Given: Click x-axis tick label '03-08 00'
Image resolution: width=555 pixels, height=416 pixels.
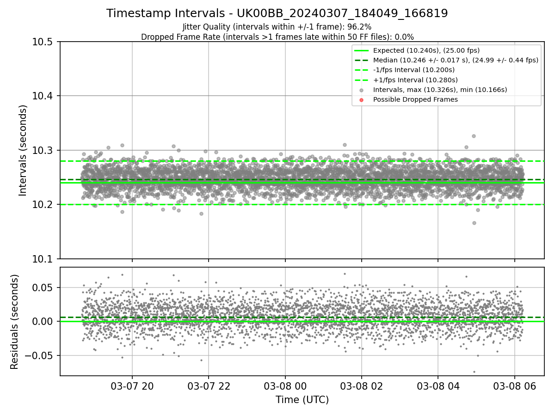Looking at the screenshot, I should click(285, 386).
